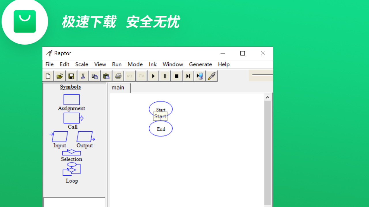This screenshot has height=207, width=369.
Task: Select the Input symbol
Action: pos(59,136)
